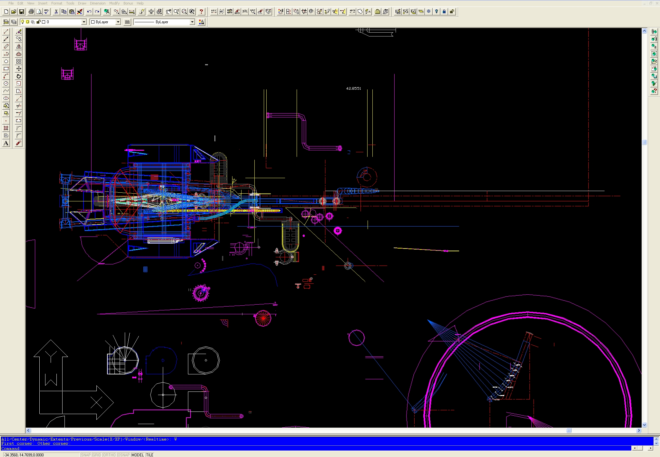Select the Trim tool
Image resolution: width=660 pixels, height=457 pixels.
pos(19,106)
